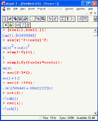Insert Maple input with the Sigma icon
The width and height of the screenshot is (98, 121).
pos(63,19)
